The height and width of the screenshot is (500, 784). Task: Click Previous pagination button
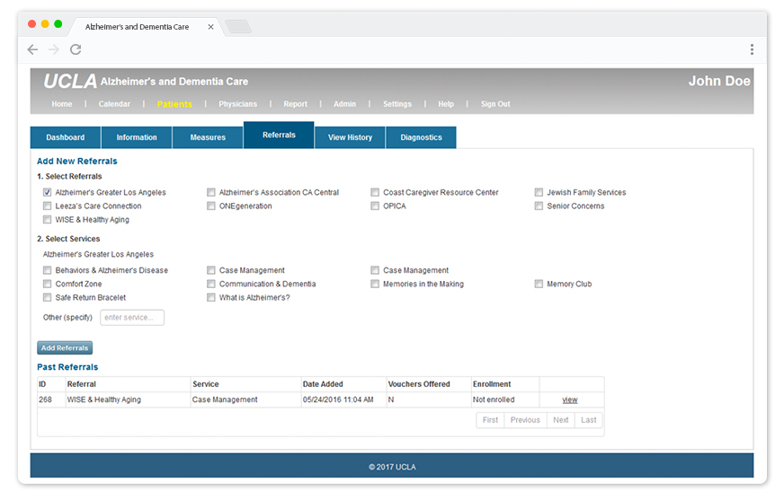coord(525,420)
